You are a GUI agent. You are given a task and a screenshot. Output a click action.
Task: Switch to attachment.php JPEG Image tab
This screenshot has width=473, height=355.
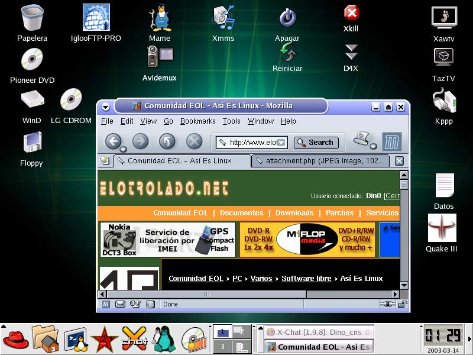click(320, 161)
